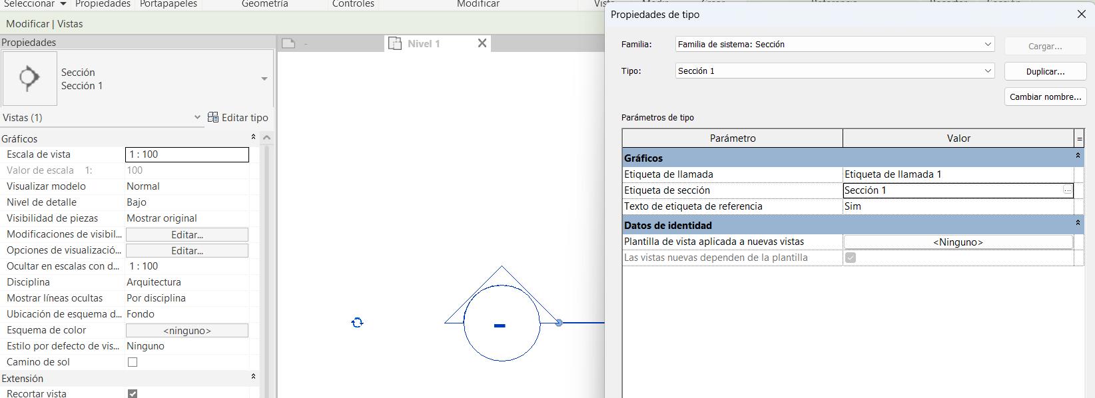Click the ellipsis browse button for Etiqueta de sección
This screenshot has height=398, width=1095.
pyautogui.click(x=1068, y=190)
